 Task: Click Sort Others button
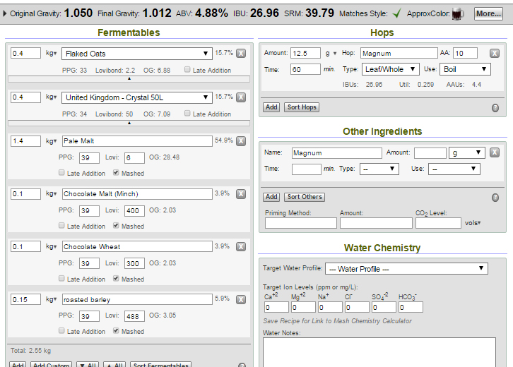coord(305,197)
